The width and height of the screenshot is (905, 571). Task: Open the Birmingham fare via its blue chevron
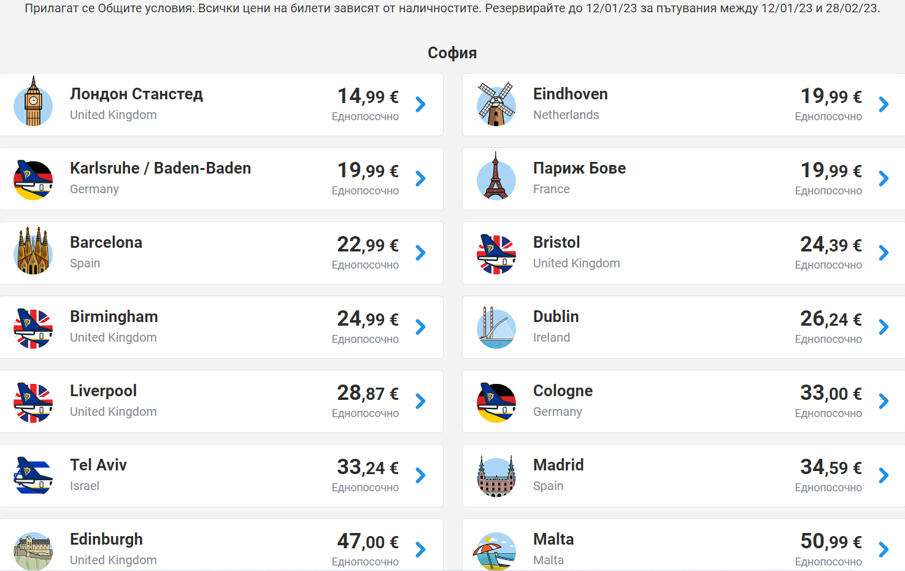point(420,328)
